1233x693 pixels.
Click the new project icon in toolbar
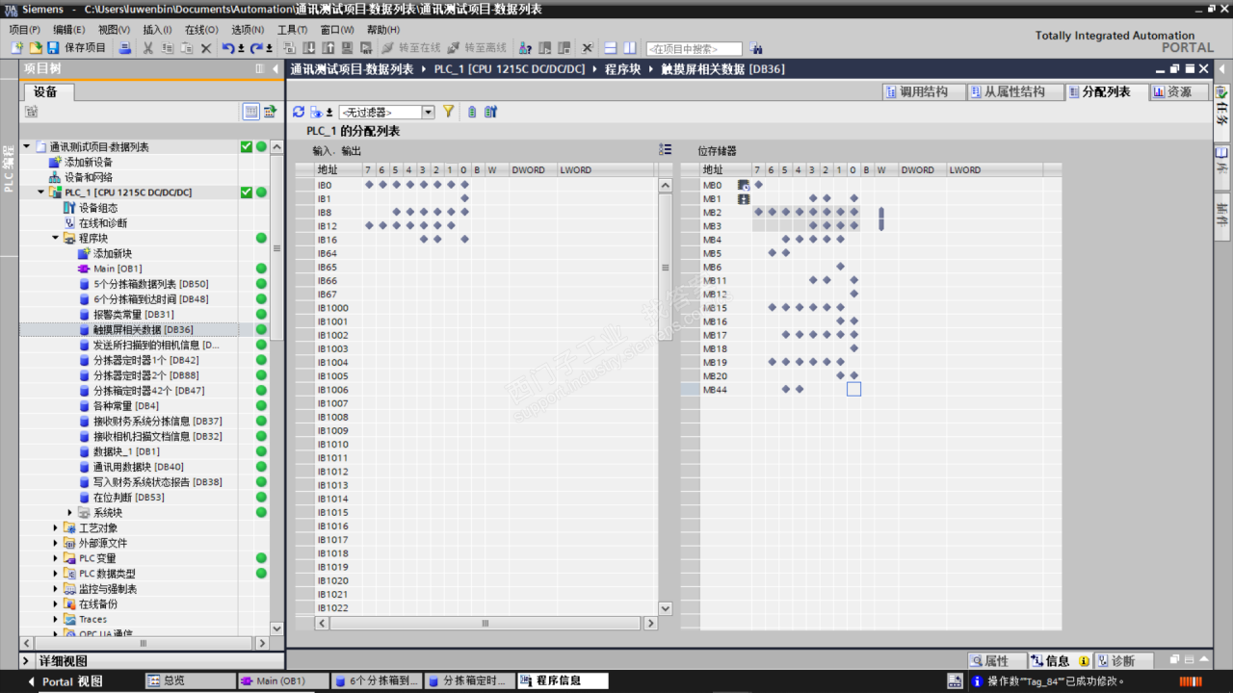click(17, 47)
